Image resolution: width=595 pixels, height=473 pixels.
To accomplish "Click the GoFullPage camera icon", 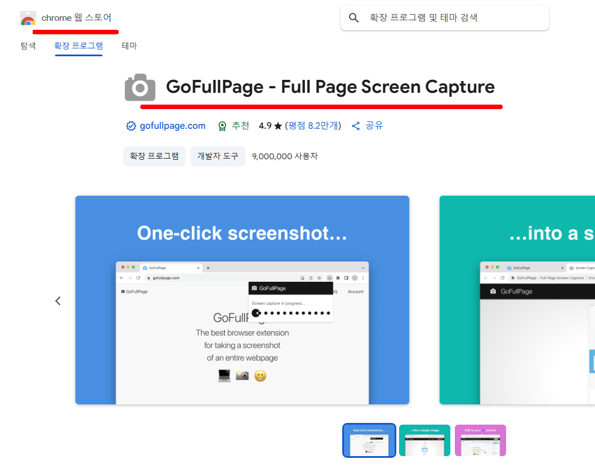I will (140, 87).
